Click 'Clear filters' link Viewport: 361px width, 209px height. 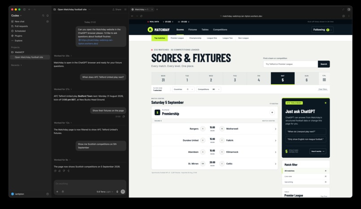(322, 89)
